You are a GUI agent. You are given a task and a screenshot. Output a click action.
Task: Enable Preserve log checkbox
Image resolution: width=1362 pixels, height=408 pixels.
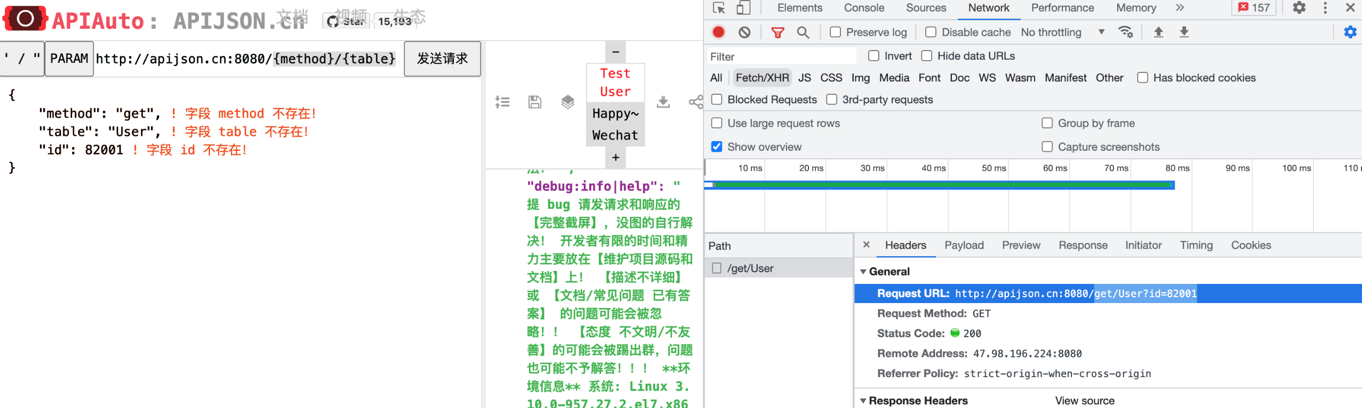pyautogui.click(x=836, y=32)
